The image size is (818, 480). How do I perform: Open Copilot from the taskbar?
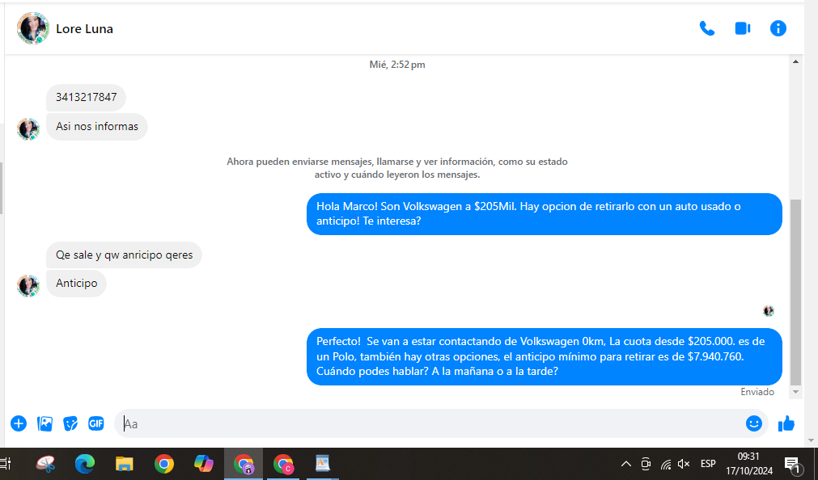[x=203, y=463]
